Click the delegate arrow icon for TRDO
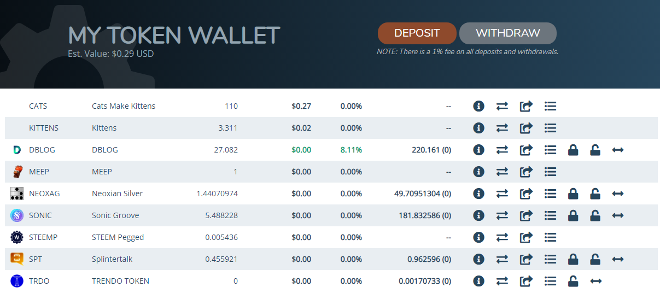Viewport: 660px width, 293px height. (596, 281)
